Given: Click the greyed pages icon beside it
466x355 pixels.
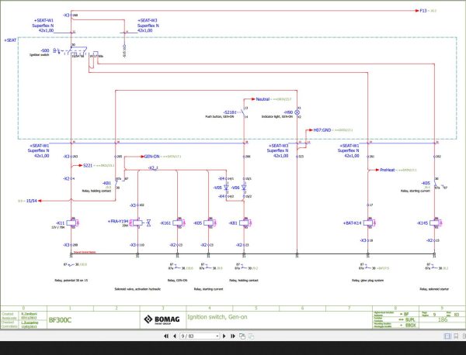Looking at the screenshot, I should pyautogui.click(x=251, y=336).
